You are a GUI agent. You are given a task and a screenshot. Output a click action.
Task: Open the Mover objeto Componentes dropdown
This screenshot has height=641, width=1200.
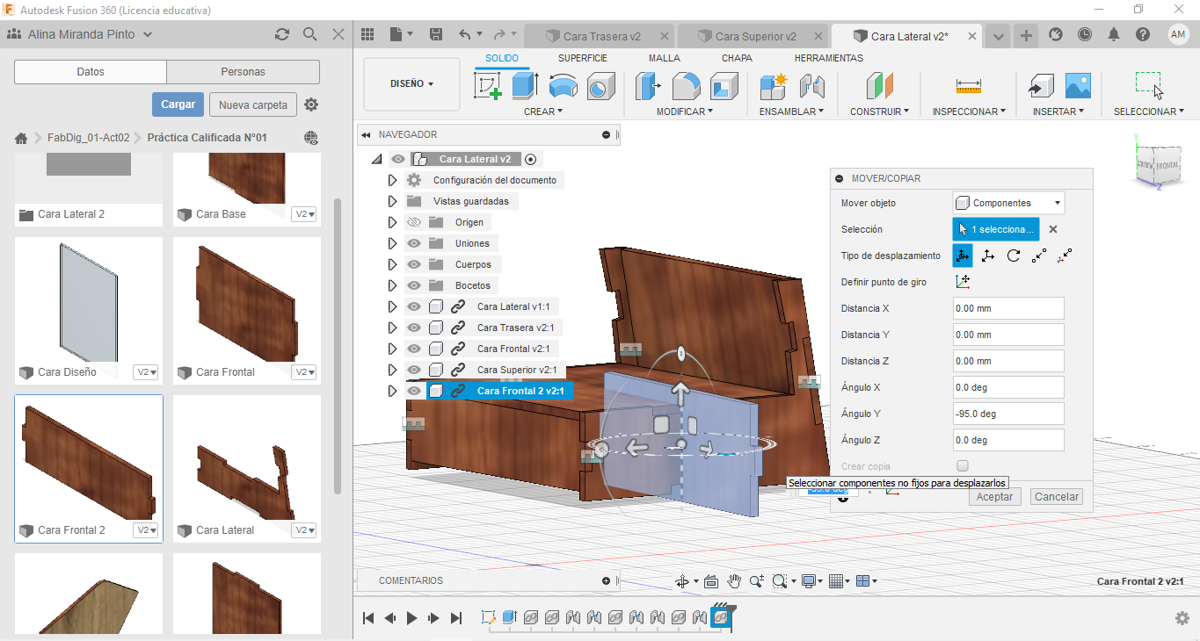[1007, 203]
